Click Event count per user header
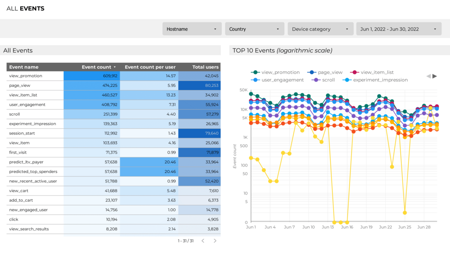The height and width of the screenshot is (264, 450). [x=150, y=67]
